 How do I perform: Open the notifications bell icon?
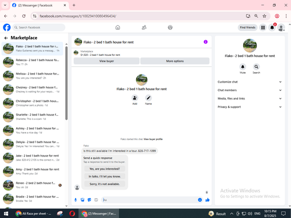pos(272,27)
